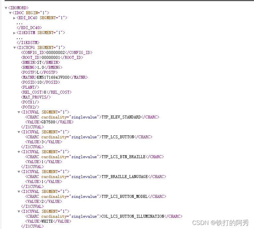Select the REL_COST element line
The height and width of the screenshot is (229, 254).
pos(46,92)
